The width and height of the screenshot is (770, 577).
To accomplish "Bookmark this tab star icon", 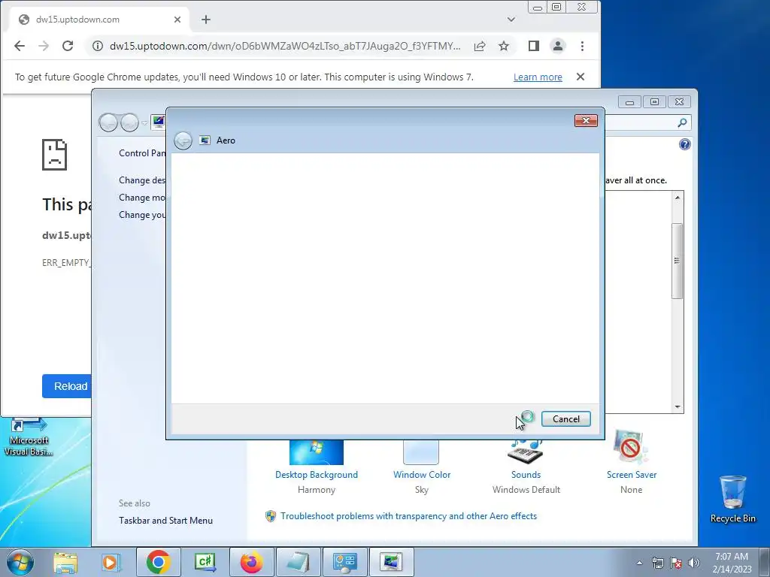I will click(504, 46).
